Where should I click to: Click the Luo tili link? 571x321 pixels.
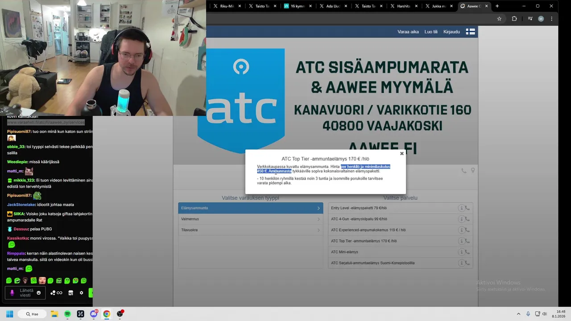431,32
